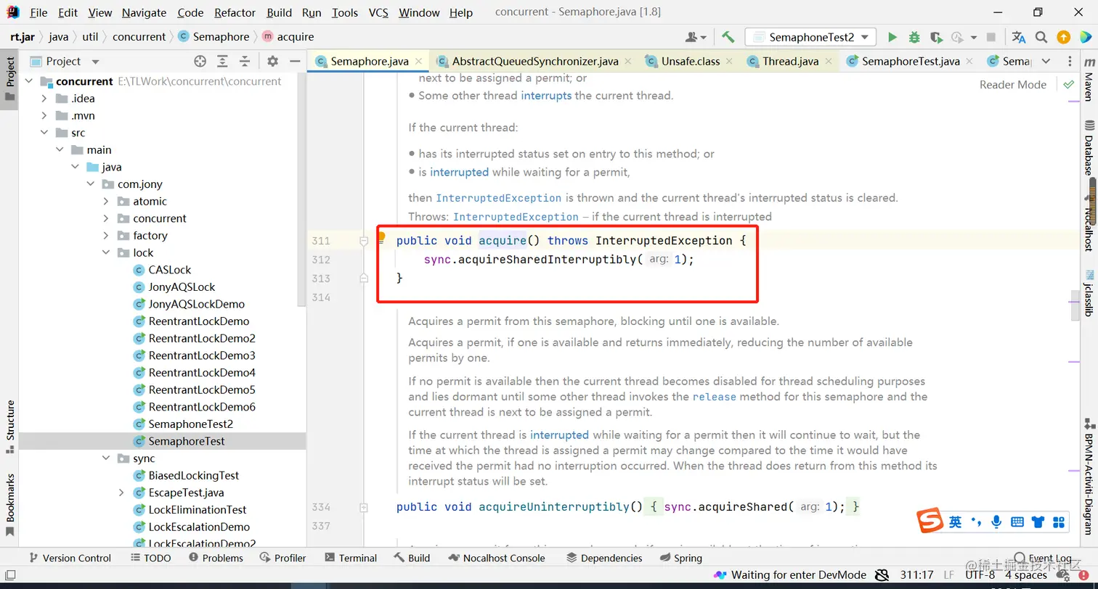Screen dimensions: 1098x589
Task: Open the Nocalhost Console tool window
Action: tap(497, 558)
